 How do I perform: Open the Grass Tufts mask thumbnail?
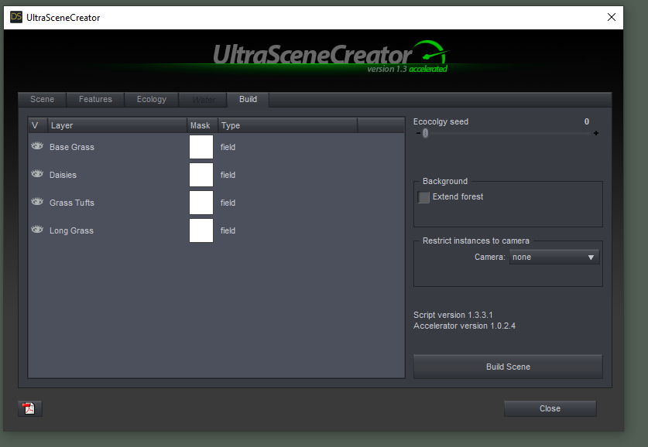pyautogui.click(x=201, y=203)
